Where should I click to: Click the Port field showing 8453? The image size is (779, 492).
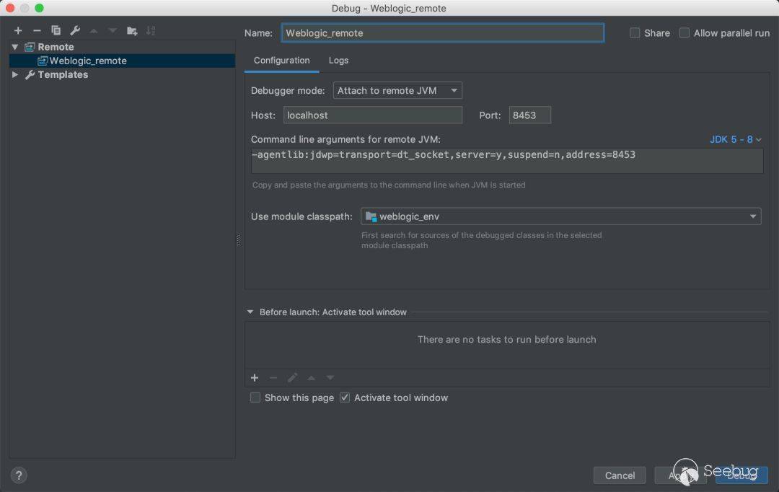point(529,115)
